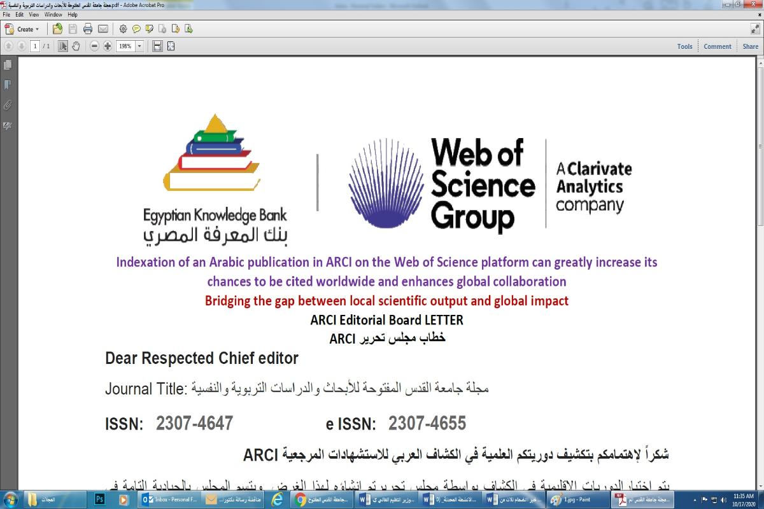Open Internet Explorer from taskbar
The image size is (764, 509).
coord(276,499)
